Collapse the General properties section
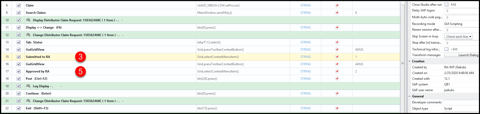The width and height of the screenshot is (480, 114). pyautogui.click(x=410, y=96)
